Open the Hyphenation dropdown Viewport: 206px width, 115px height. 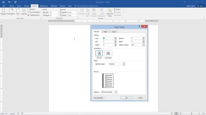(x=34, y=15)
